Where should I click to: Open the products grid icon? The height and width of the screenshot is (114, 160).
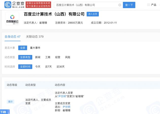click(149, 5)
